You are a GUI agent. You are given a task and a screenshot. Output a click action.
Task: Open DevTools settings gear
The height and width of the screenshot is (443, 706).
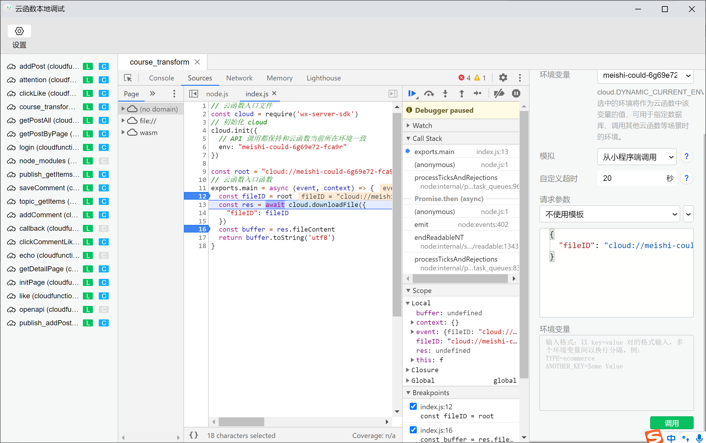(x=503, y=78)
